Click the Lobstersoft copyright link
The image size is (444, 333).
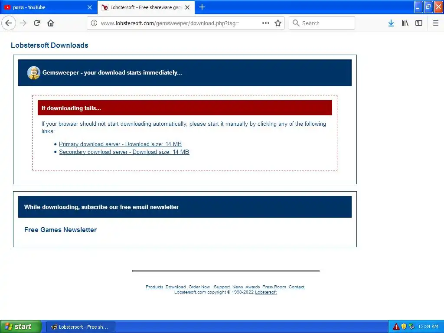tap(266, 292)
